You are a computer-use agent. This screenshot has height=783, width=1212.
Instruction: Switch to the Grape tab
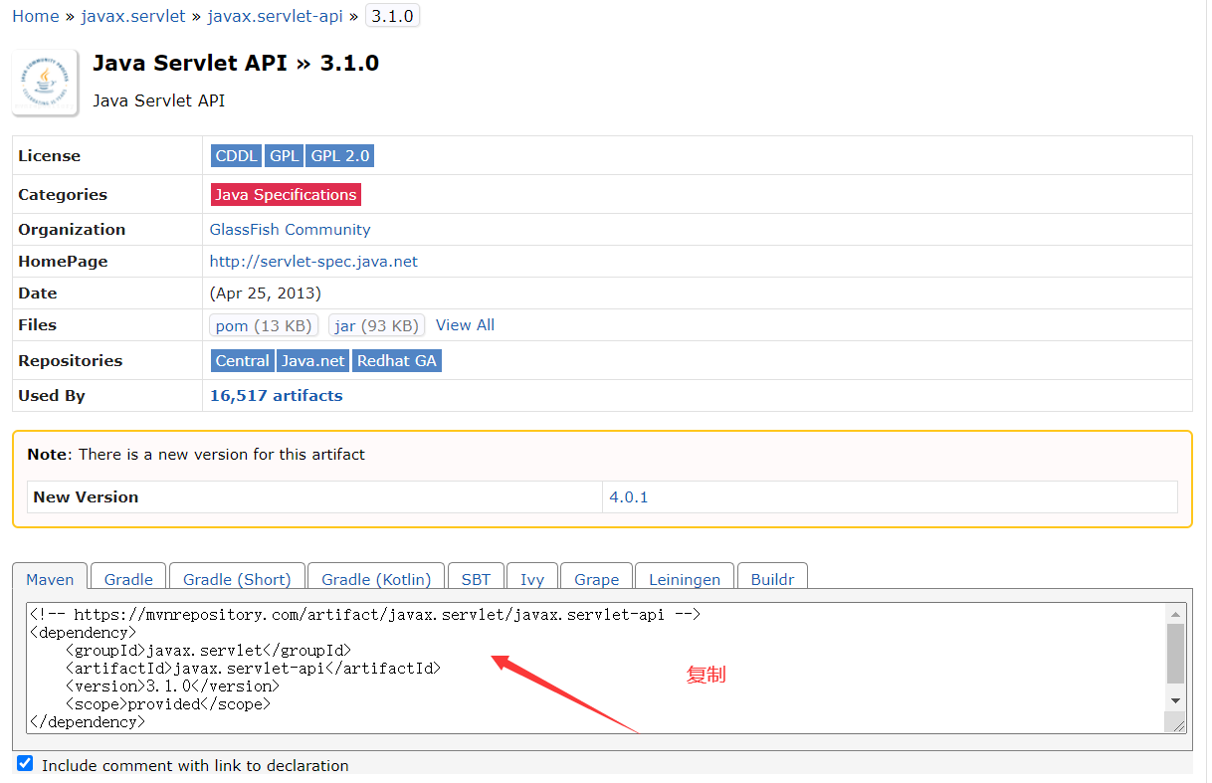coord(596,578)
